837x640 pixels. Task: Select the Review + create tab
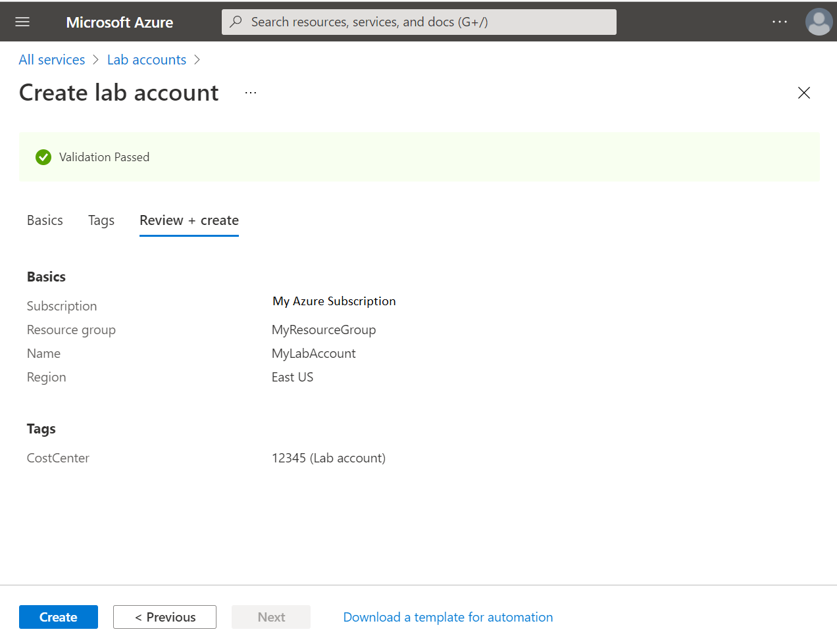(x=189, y=220)
